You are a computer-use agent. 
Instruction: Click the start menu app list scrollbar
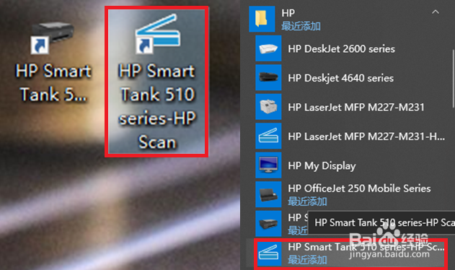tap(453, 79)
